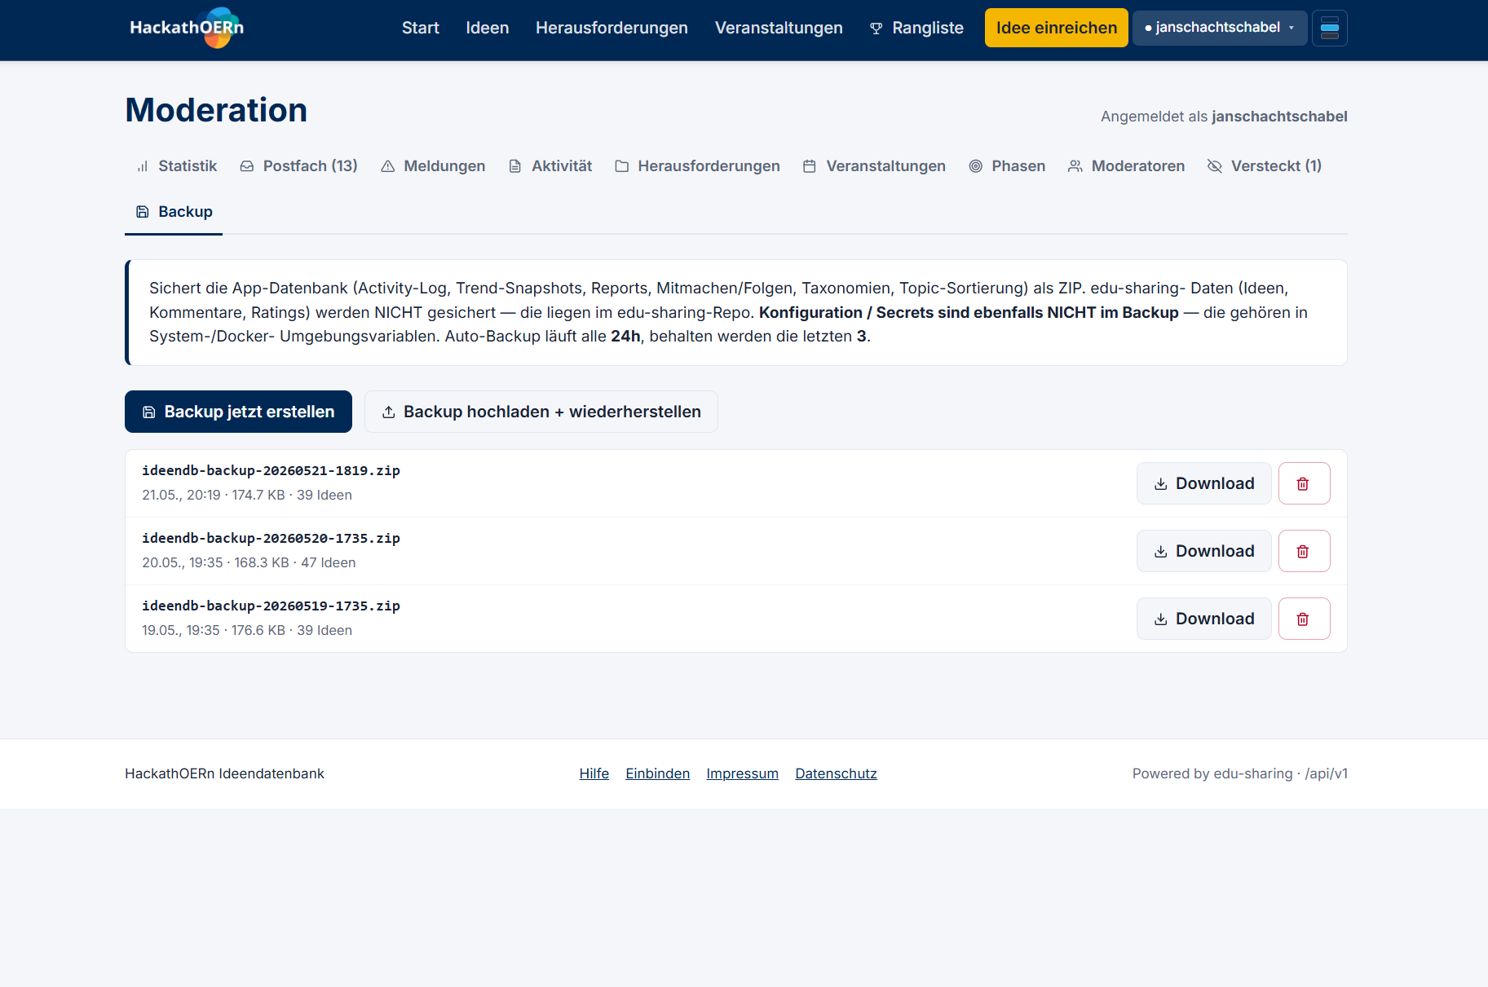Delete backup ideendb-backup-20260519-1735.zip

[1304, 619]
